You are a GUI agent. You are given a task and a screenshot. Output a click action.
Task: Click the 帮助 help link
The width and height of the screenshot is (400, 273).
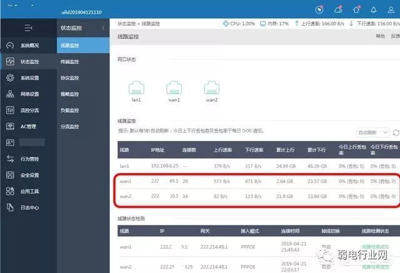click(380, 36)
